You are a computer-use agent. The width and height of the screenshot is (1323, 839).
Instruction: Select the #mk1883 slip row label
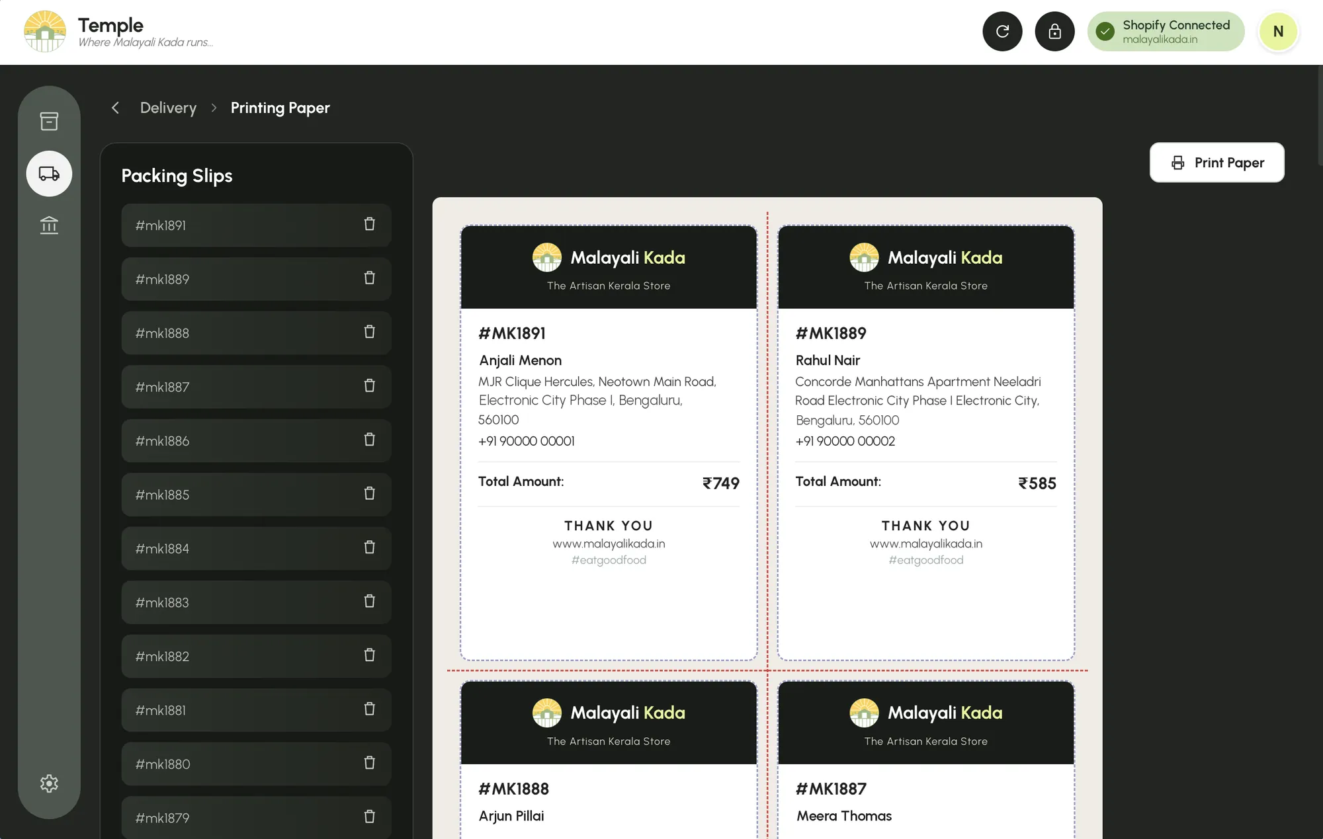(x=162, y=602)
